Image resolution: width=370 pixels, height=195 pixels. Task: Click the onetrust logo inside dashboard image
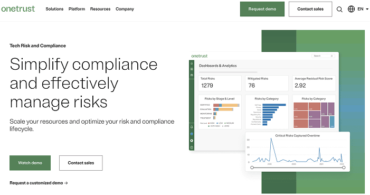click(200, 56)
